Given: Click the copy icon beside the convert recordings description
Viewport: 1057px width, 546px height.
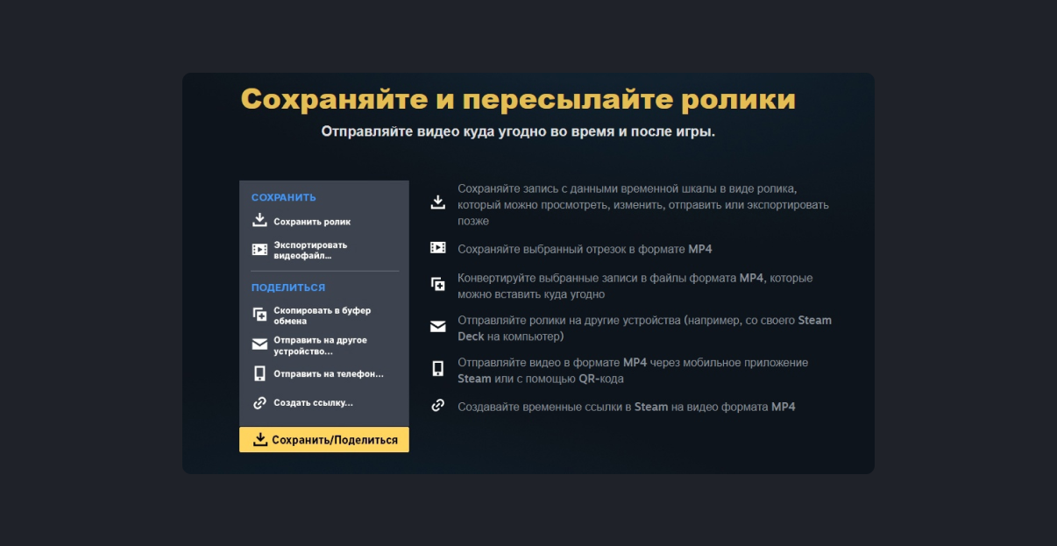Looking at the screenshot, I should point(438,285).
